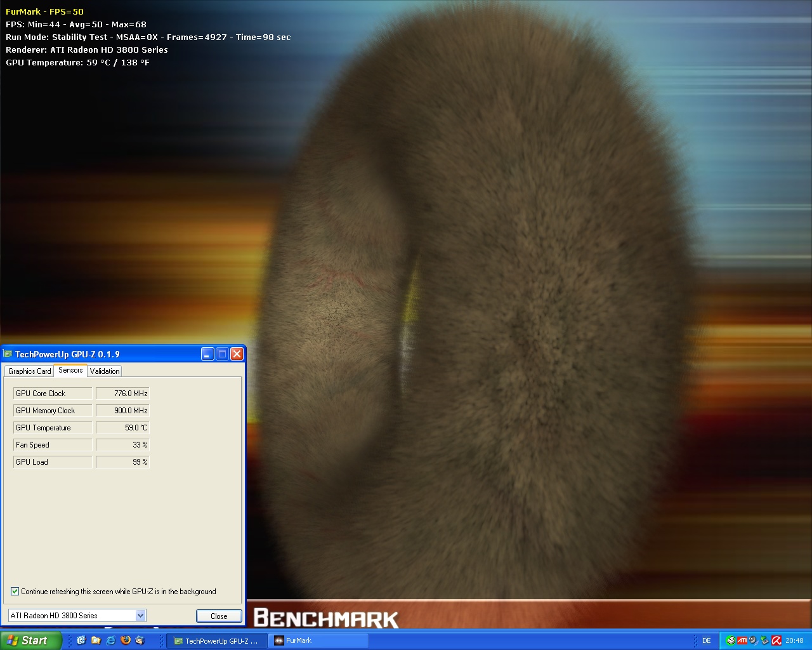Click first quick launch icon beside Start
812x650 pixels.
pos(81,640)
